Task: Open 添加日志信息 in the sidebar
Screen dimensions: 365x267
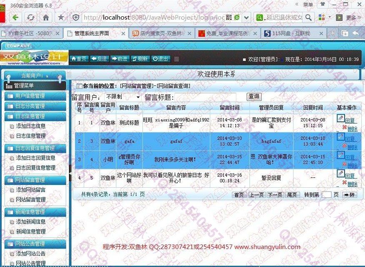Action: pos(30,126)
